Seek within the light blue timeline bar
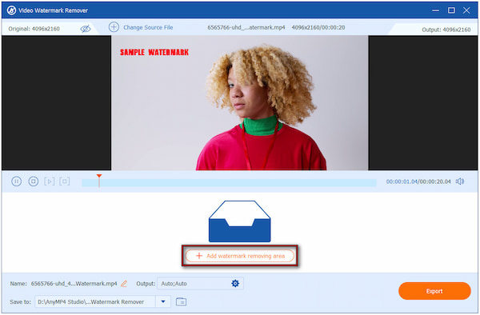The image size is (480, 315). (x=229, y=183)
